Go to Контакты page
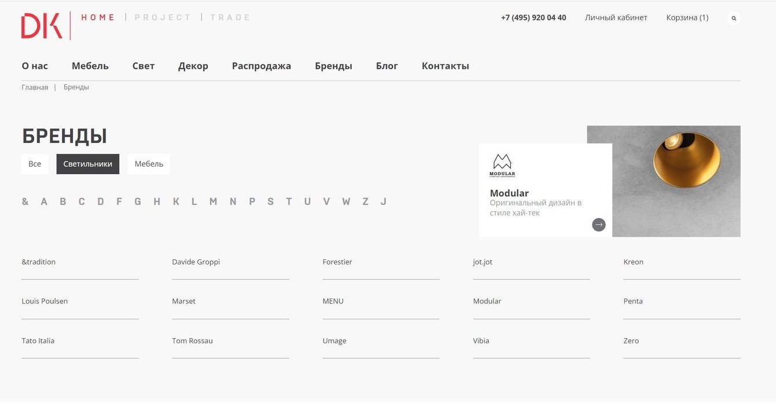This screenshot has width=776, height=404. (445, 66)
